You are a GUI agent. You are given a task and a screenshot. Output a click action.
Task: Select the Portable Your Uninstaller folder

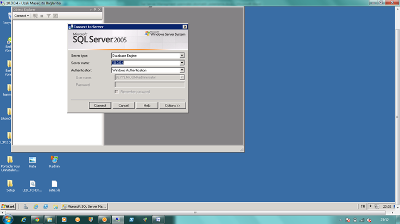(x=10, y=163)
